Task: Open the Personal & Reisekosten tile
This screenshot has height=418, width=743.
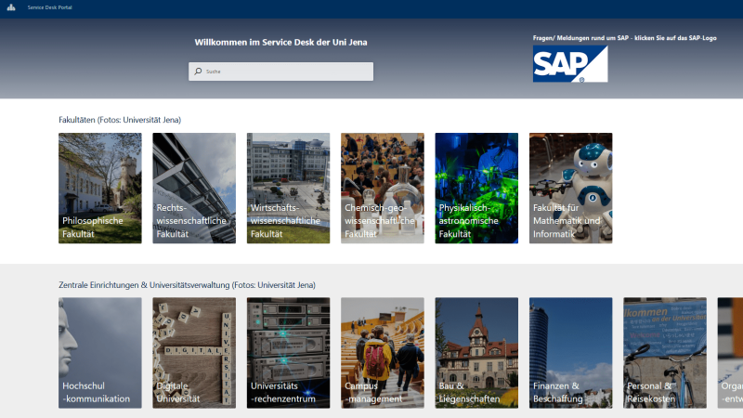Action: tap(665, 353)
